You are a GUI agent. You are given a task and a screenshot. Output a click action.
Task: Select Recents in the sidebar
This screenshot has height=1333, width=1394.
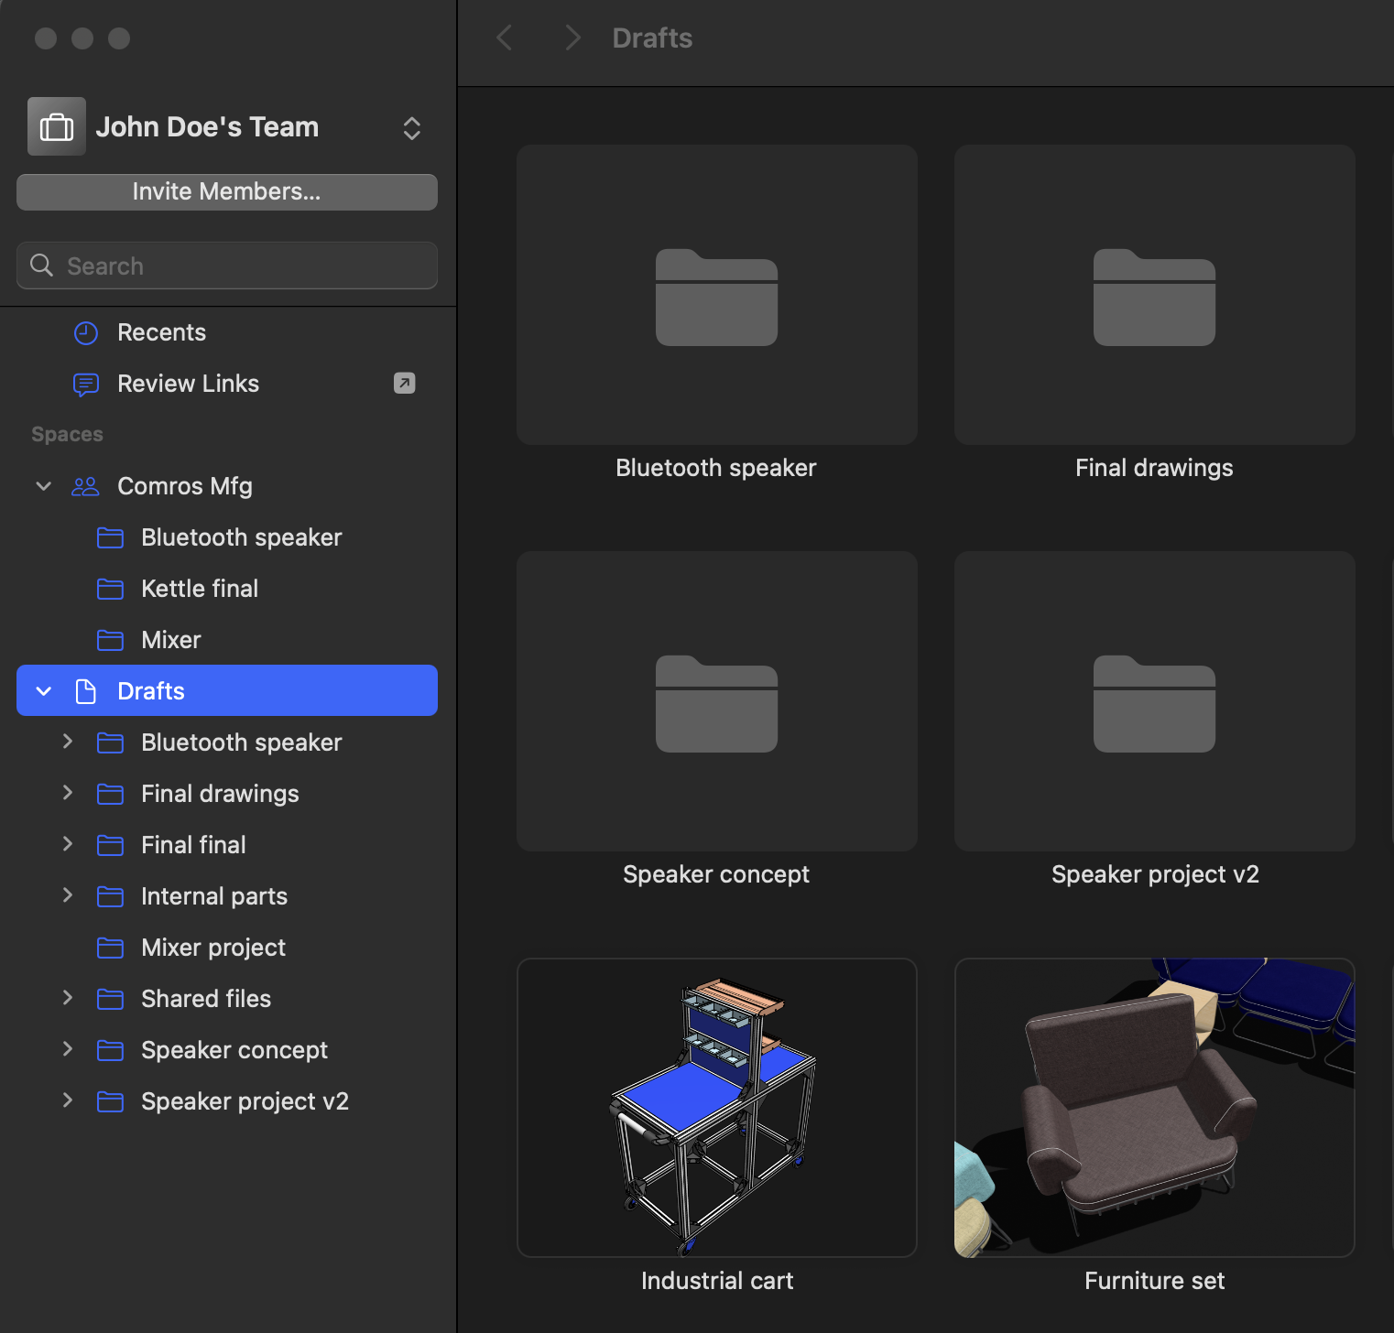(x=161, y=332)
